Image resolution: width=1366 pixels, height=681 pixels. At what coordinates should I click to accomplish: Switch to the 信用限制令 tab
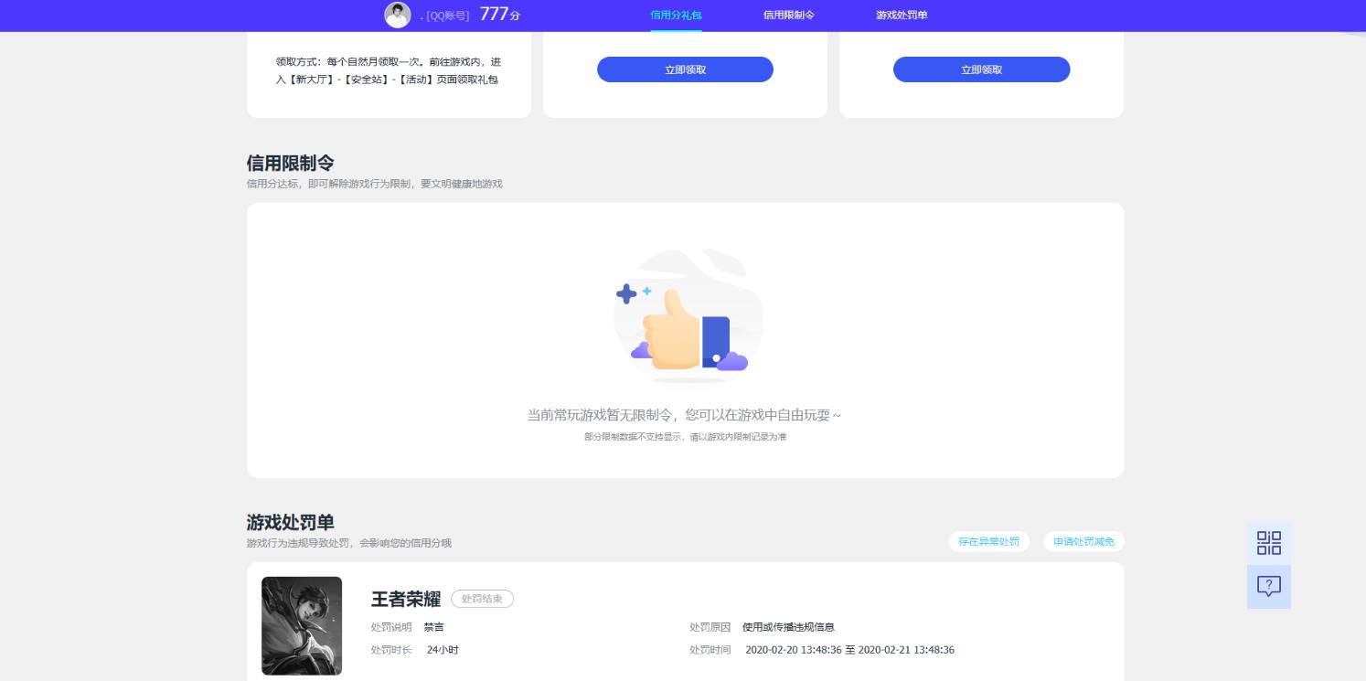pos(789,16)
